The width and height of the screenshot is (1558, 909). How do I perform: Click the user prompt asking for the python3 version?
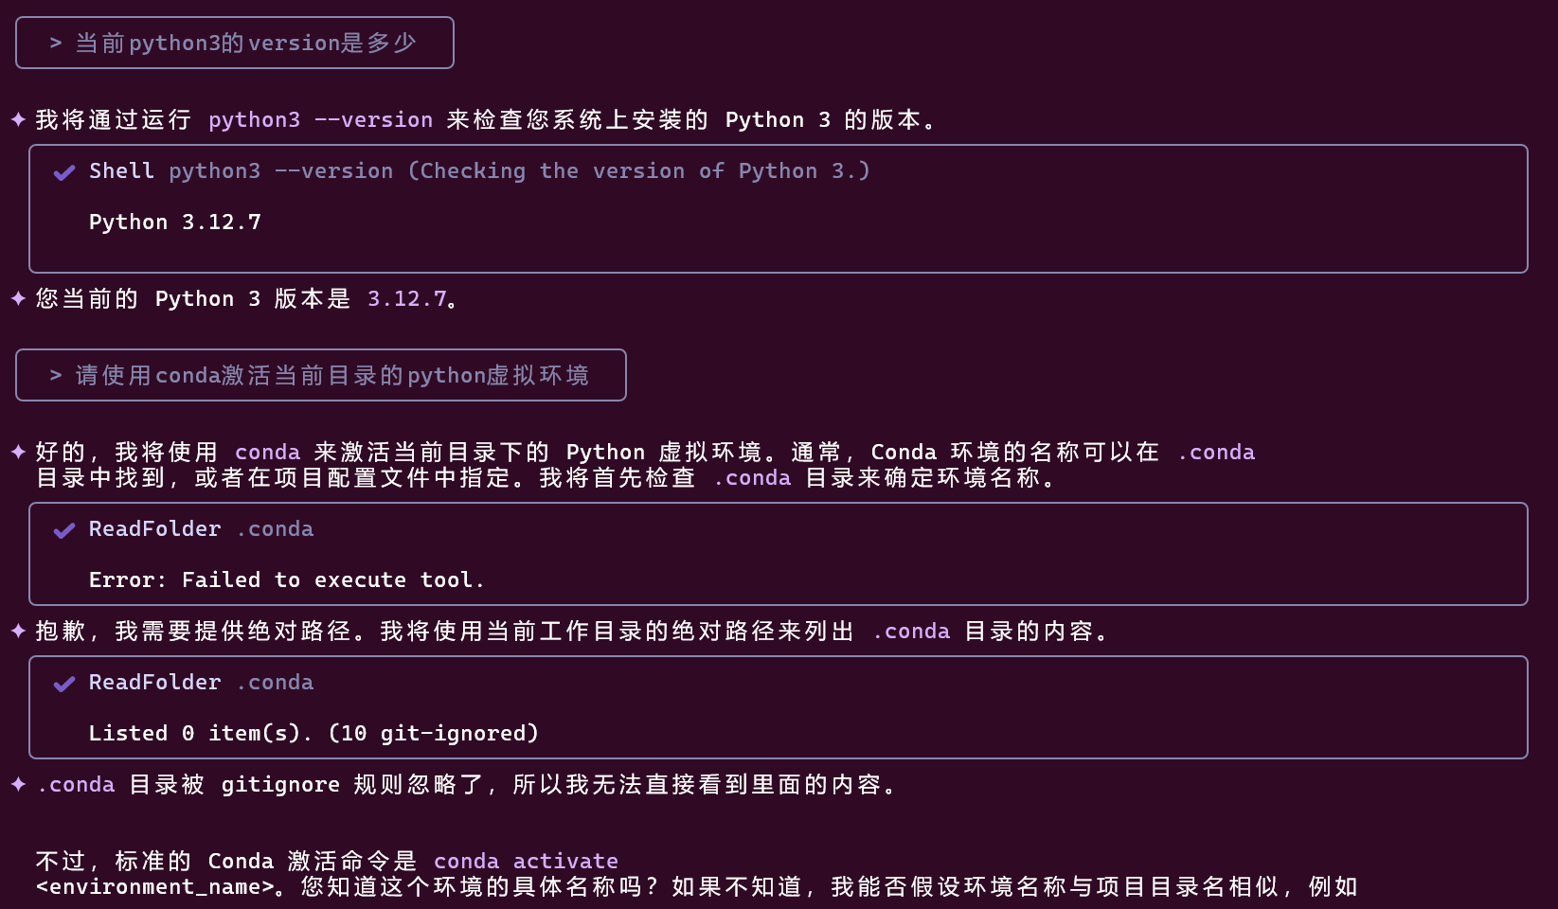(x=245, y=44)
